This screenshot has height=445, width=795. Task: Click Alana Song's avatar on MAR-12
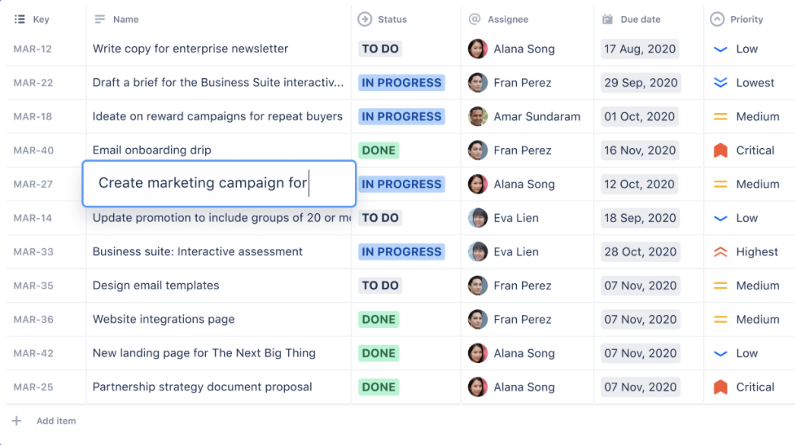[477, 49]
